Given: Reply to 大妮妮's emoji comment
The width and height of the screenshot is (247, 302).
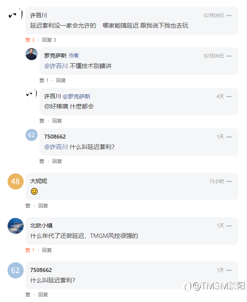Looking at the screenshot, I should (x=43, y=206).
